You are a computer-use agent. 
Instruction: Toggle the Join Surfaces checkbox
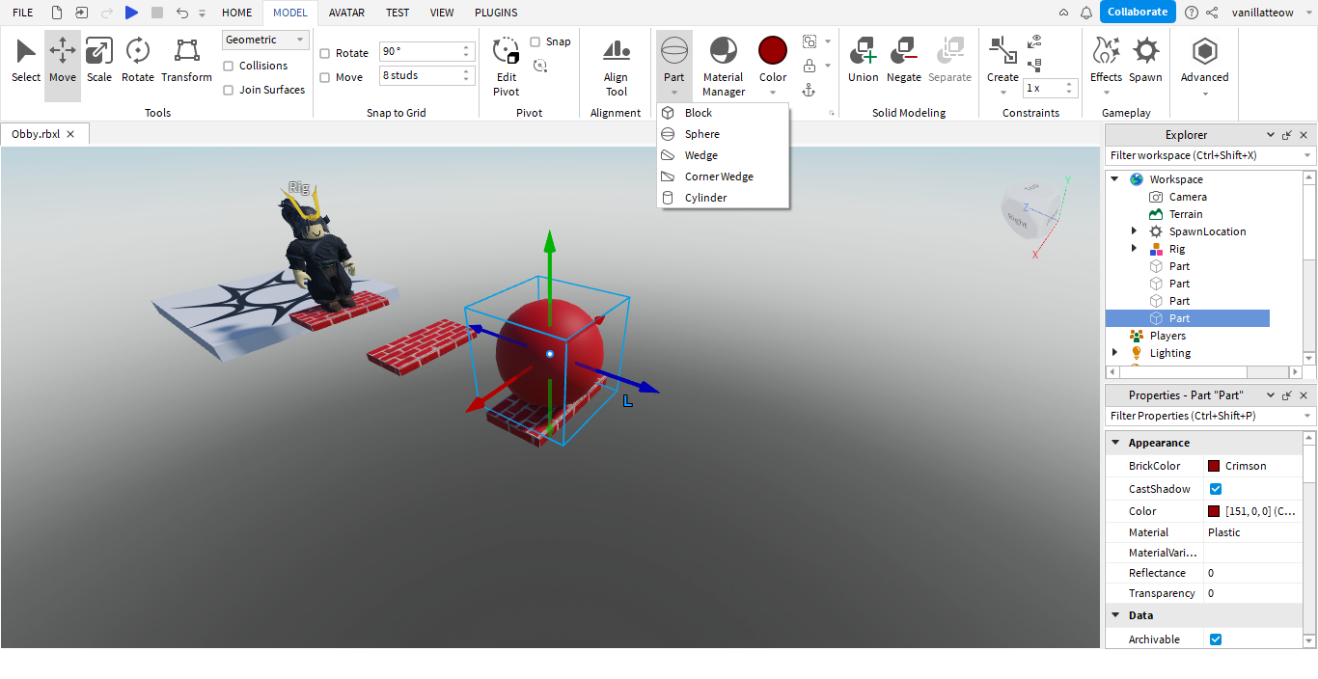click(x=229, y=90)
